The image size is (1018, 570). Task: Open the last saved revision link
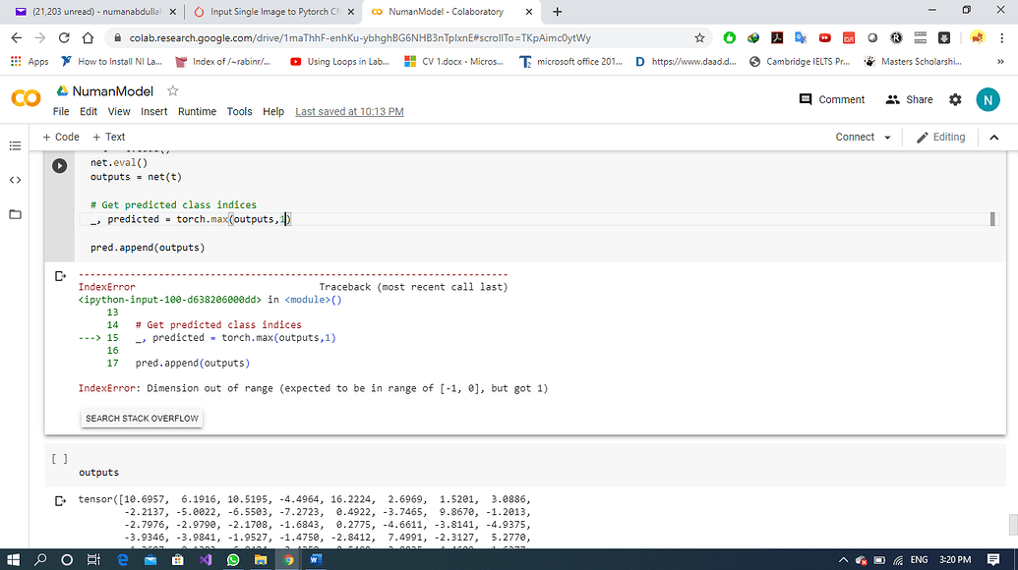pos(349,112)
